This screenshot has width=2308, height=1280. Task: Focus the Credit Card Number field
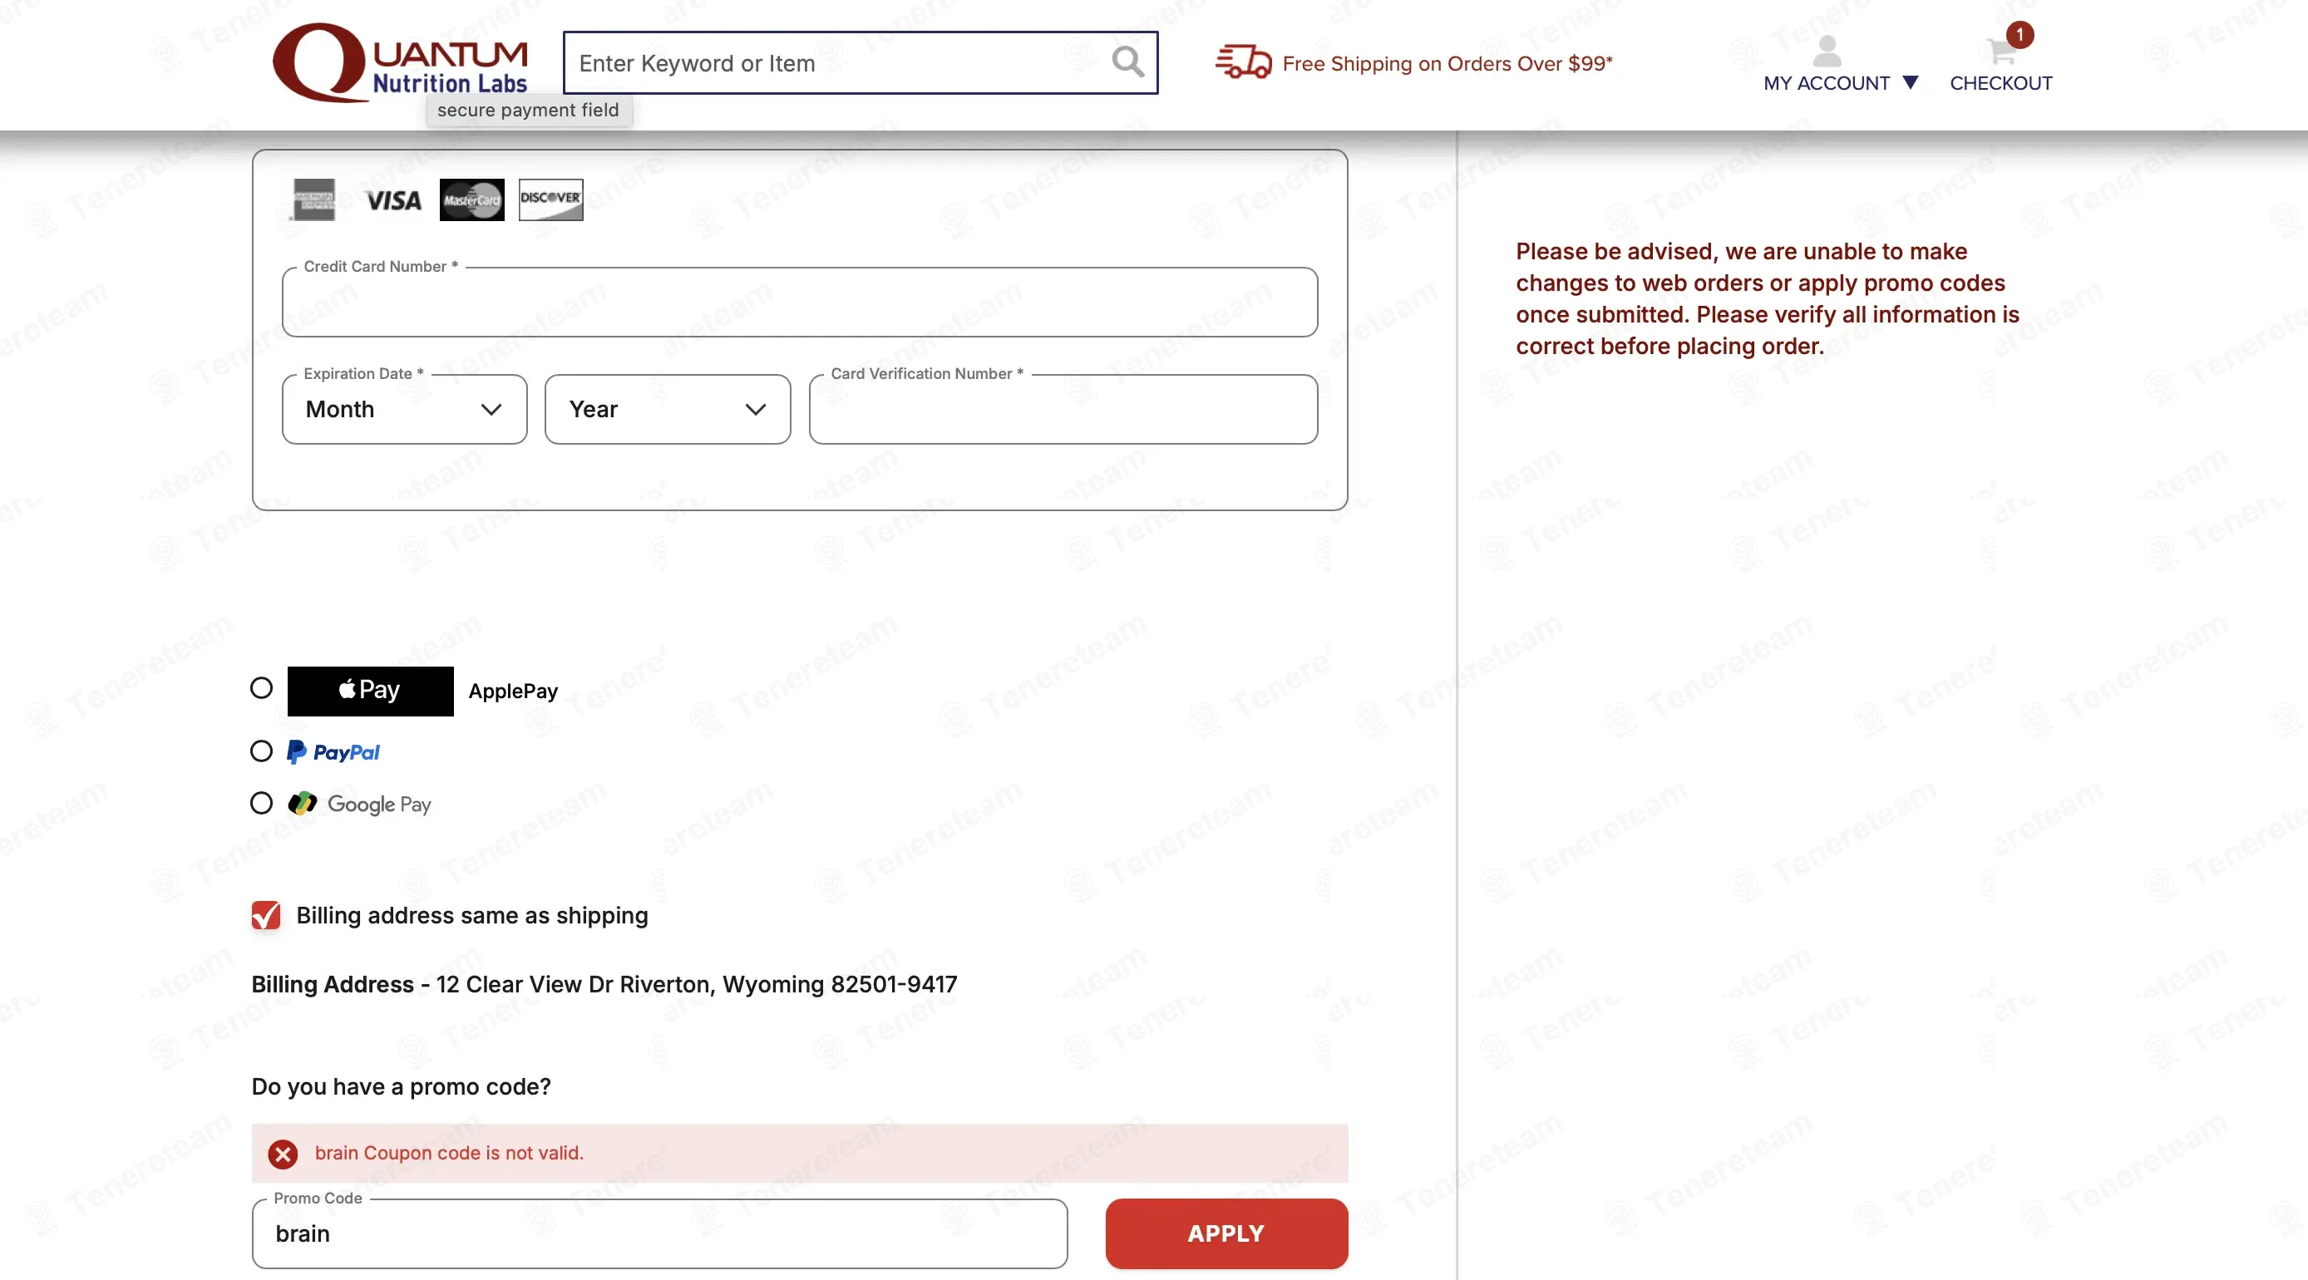[x=799, y=302]
